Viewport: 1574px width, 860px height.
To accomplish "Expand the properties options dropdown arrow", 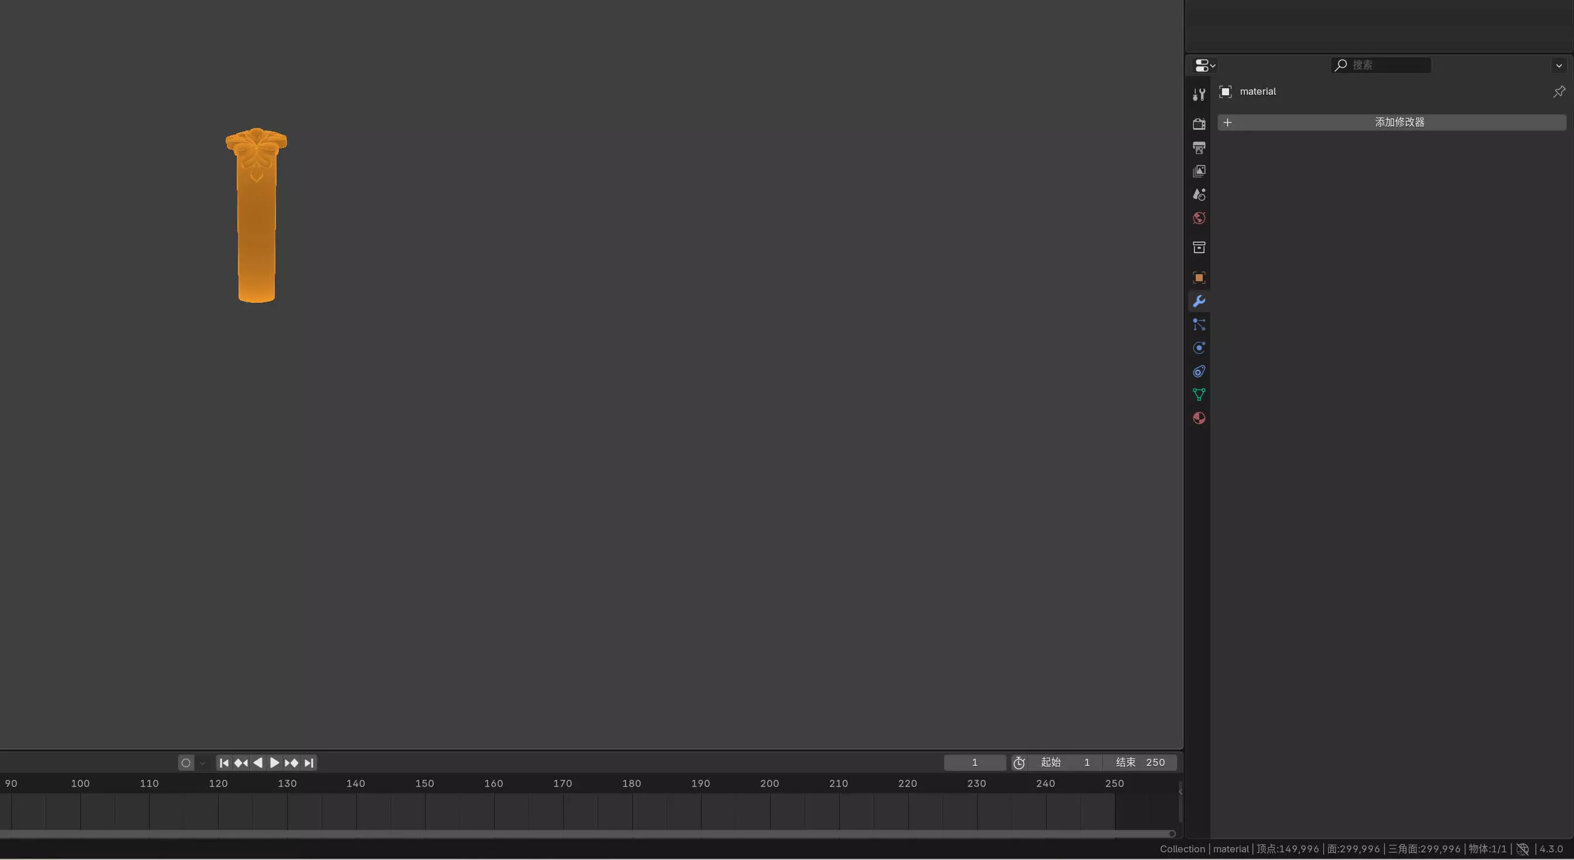I will [1559, 65].
